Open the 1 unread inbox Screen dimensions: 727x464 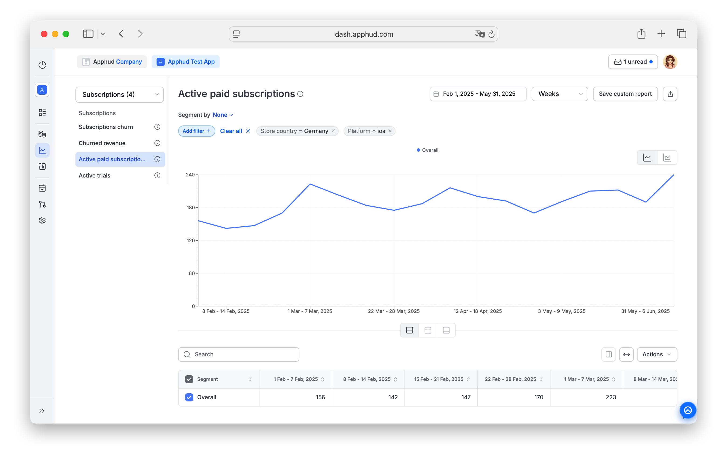633,62
